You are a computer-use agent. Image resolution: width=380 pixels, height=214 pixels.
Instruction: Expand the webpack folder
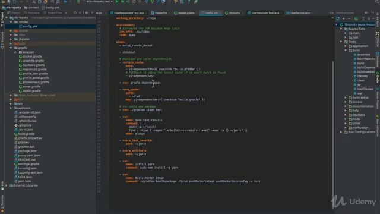(11, 108)
